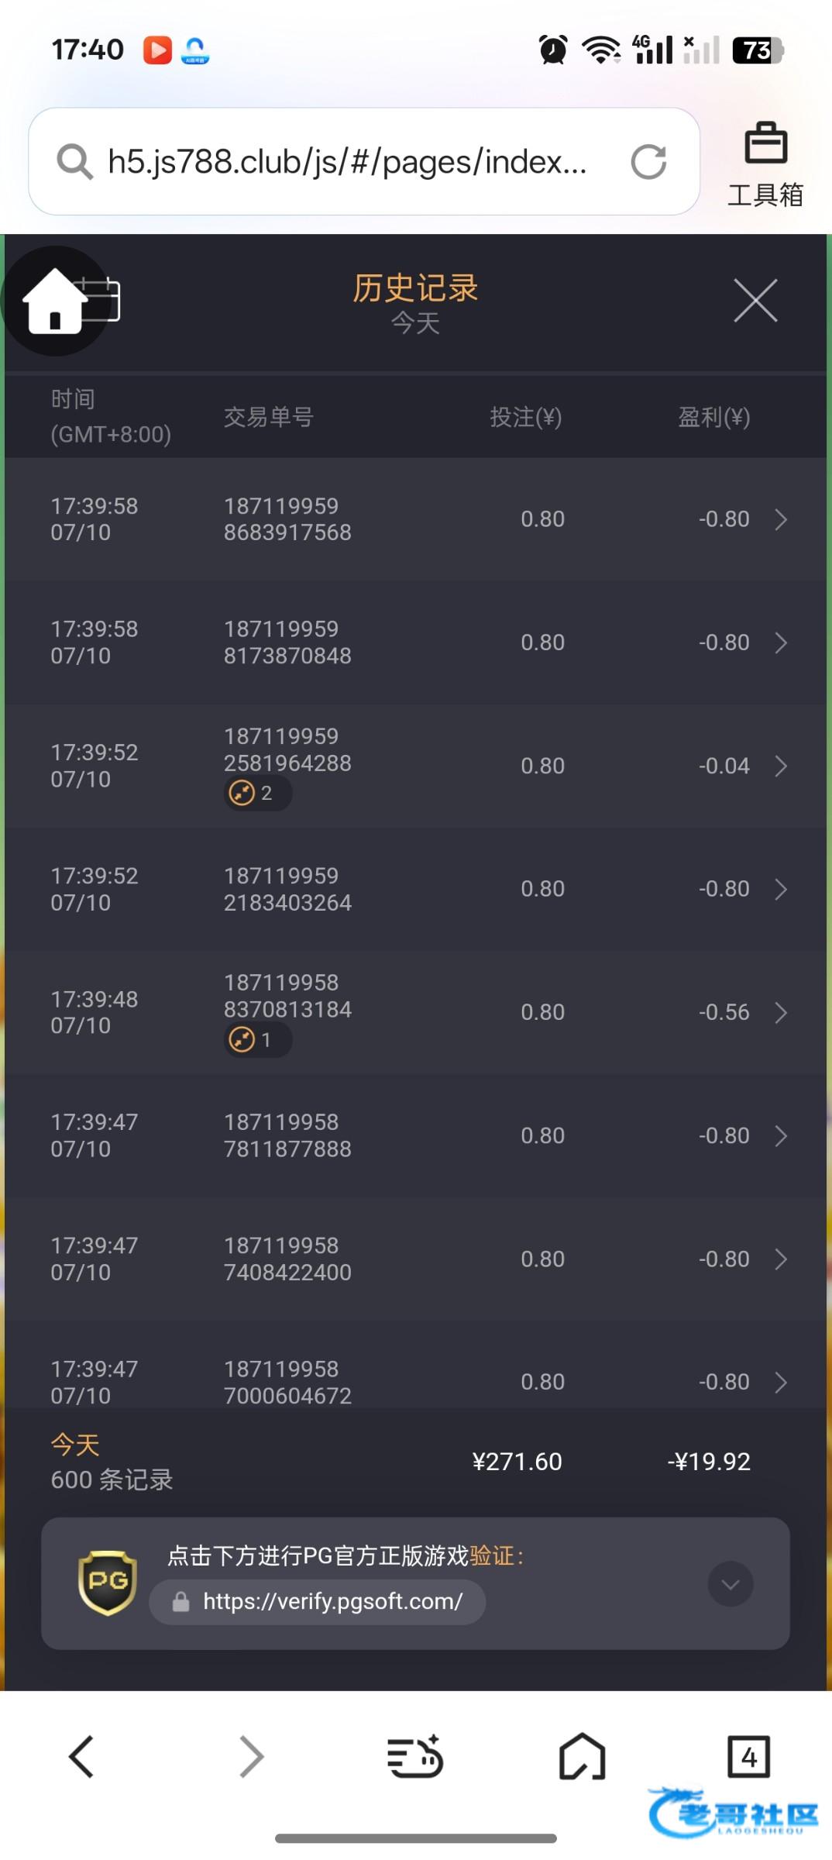Viewport: 832px width, 1860px height.
Task: Tap the PG shield logo
Action: (108, 1582)
